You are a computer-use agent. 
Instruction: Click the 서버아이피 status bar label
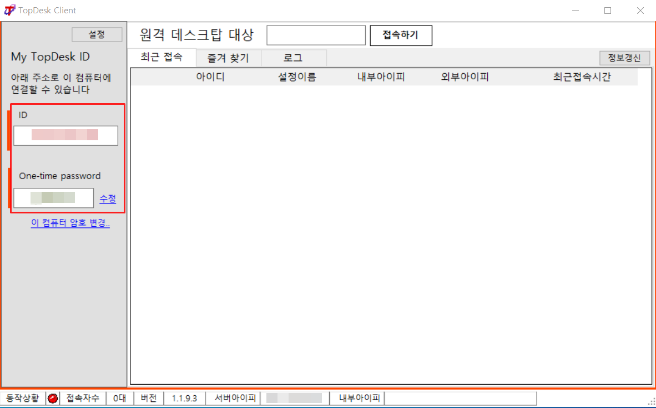[235, 398]
